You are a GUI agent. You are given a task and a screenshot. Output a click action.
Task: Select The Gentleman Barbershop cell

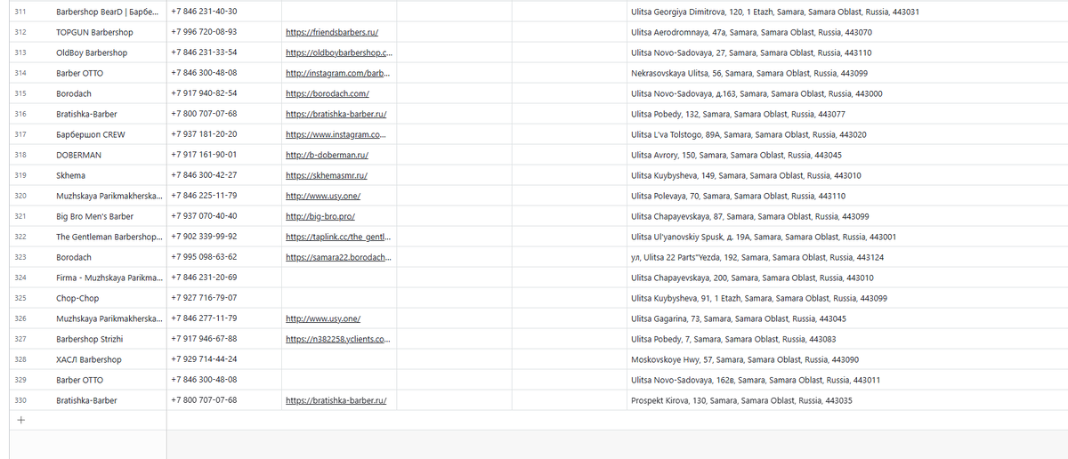108,237
